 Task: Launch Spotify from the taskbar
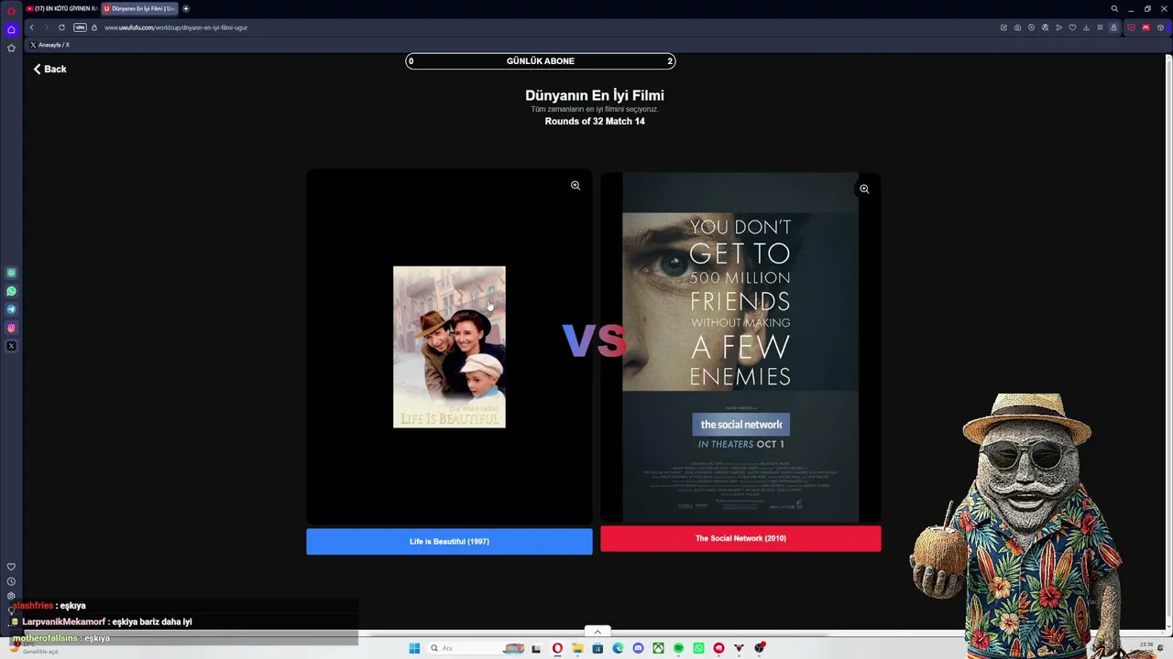point(678,648)
